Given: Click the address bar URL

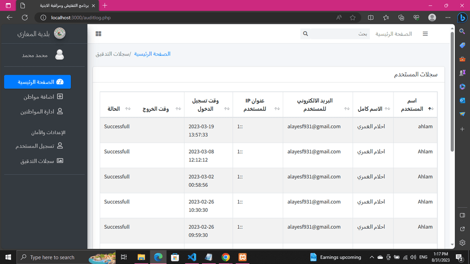Looking at the screenshot, I should tap(81, 18).
